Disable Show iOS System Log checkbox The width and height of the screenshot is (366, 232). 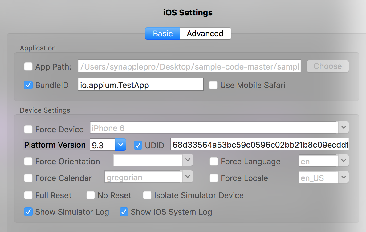point(124,212)
